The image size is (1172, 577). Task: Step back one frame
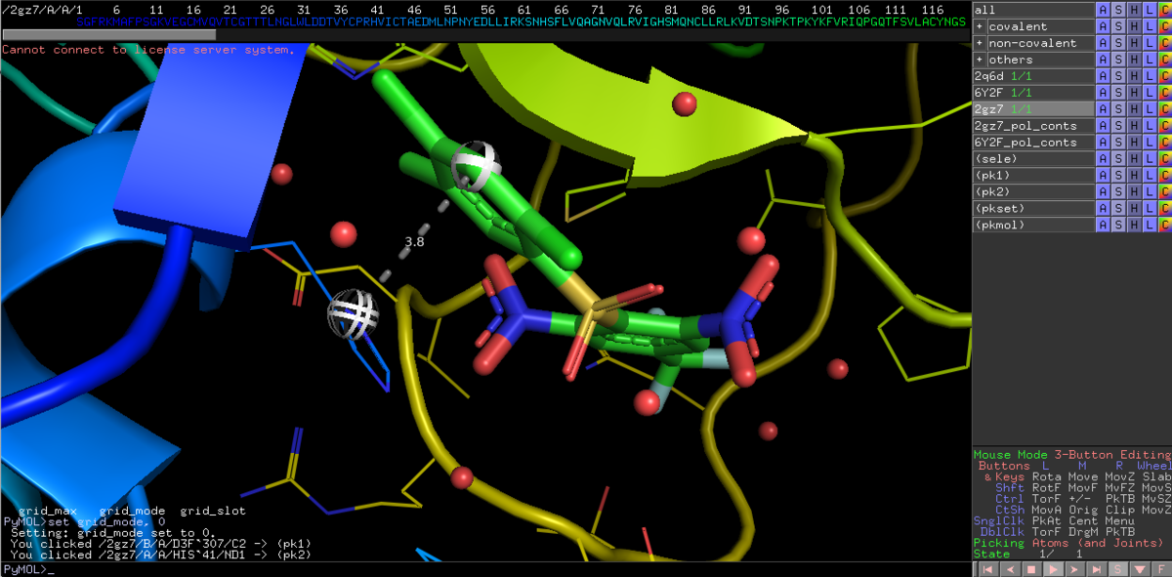coord(1010,568)
